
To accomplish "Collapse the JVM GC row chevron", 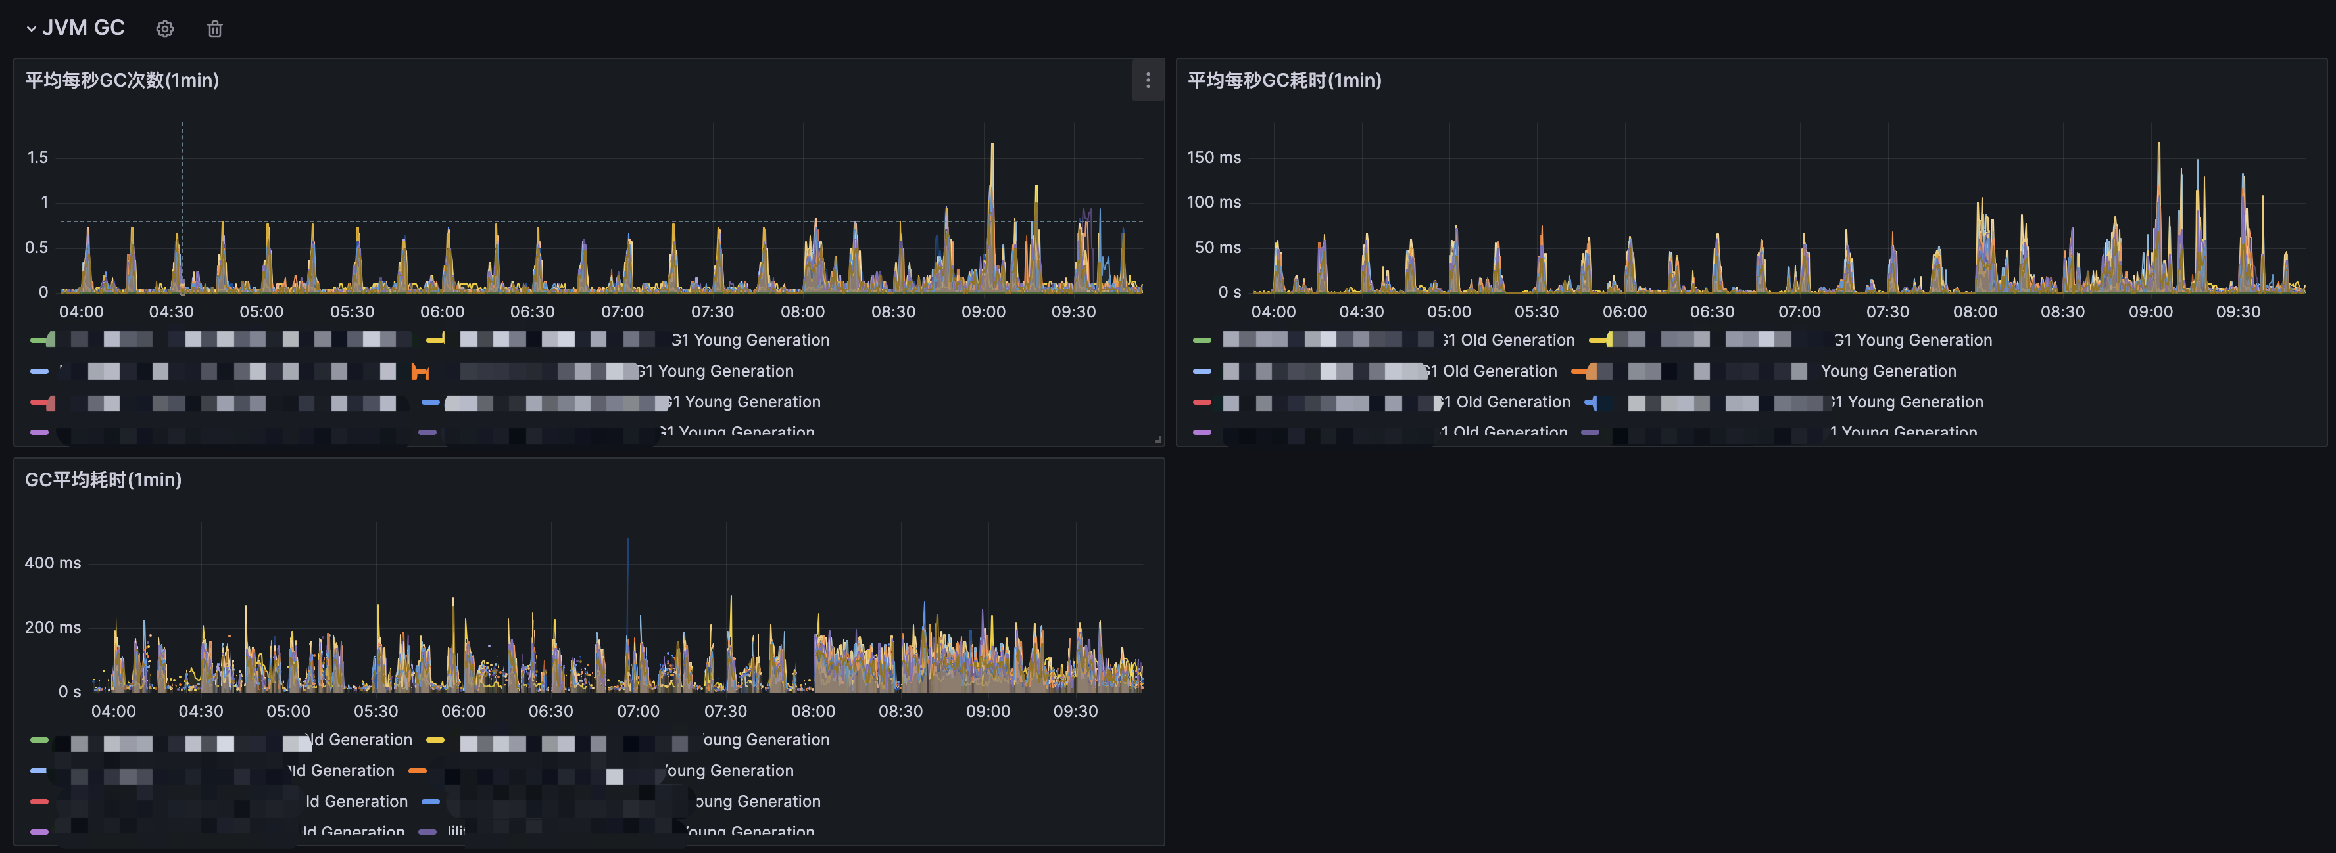I will 31,29.
